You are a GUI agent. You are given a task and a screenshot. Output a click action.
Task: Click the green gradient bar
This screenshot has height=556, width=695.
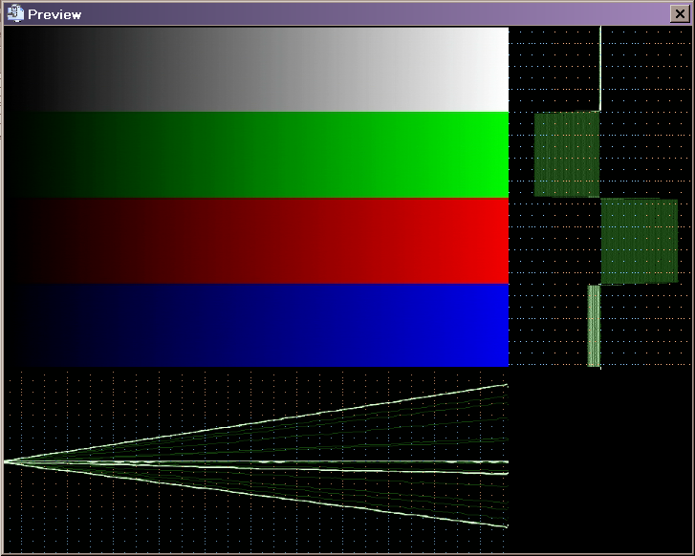click(x=256, y=155)
